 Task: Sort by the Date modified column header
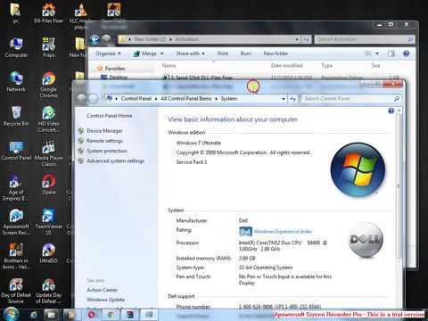tap(287, 65)
